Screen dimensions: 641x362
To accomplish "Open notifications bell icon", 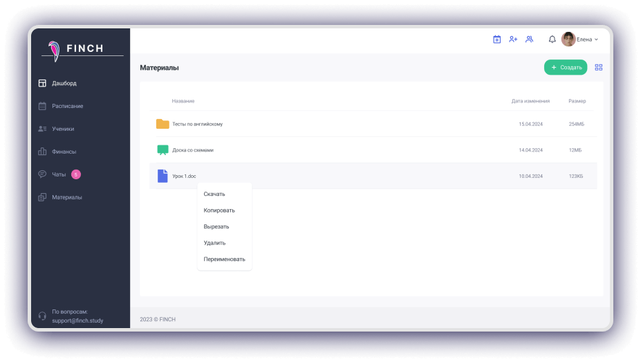I will tap(552, 39).
